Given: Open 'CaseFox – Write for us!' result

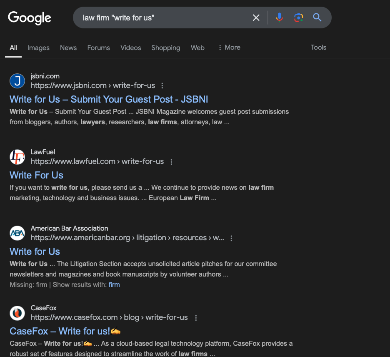Looking at the screenshot, I should click(65, 332).
